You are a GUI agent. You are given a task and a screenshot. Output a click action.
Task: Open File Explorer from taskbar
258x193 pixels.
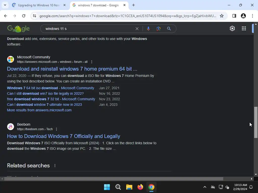[x=129, y=187]
